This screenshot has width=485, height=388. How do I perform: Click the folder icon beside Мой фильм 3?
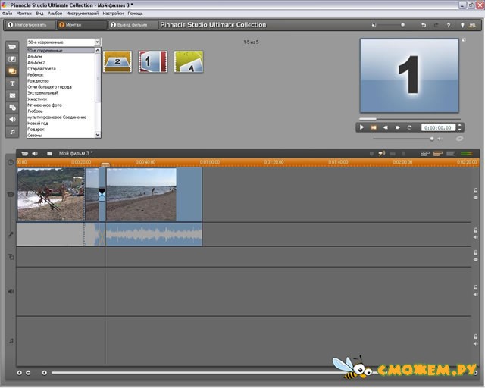[49, 154]
